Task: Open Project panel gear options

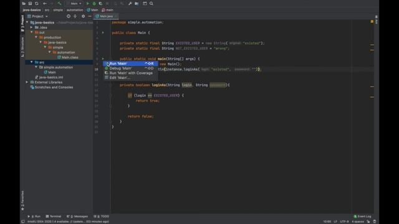Action: (x=83, y=16)
